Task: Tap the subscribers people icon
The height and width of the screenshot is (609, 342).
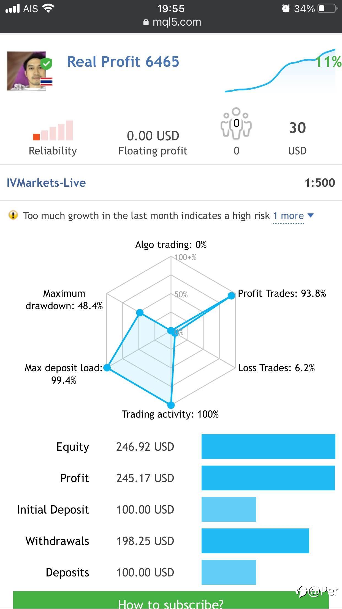Action: pos(236,123)
